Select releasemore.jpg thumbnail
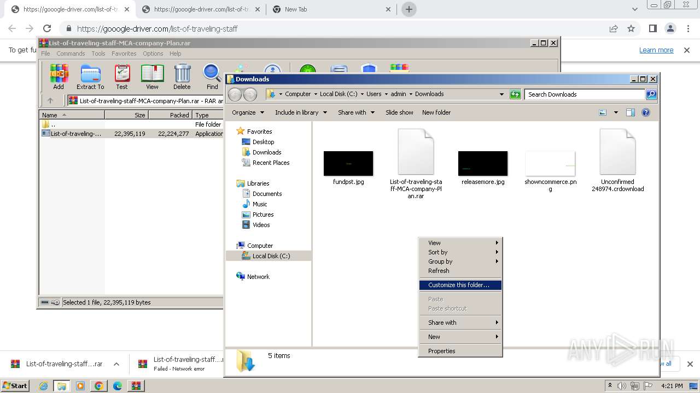This screenshot has width=700, height=393. tap(483, 163)
